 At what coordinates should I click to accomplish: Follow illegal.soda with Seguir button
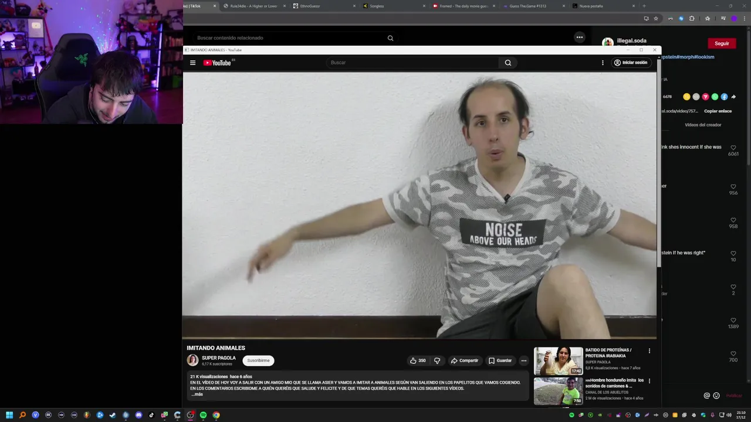pos(722,43)
